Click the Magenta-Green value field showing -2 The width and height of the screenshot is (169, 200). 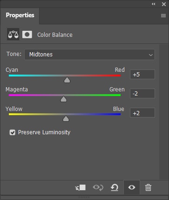tap(142, 94)
